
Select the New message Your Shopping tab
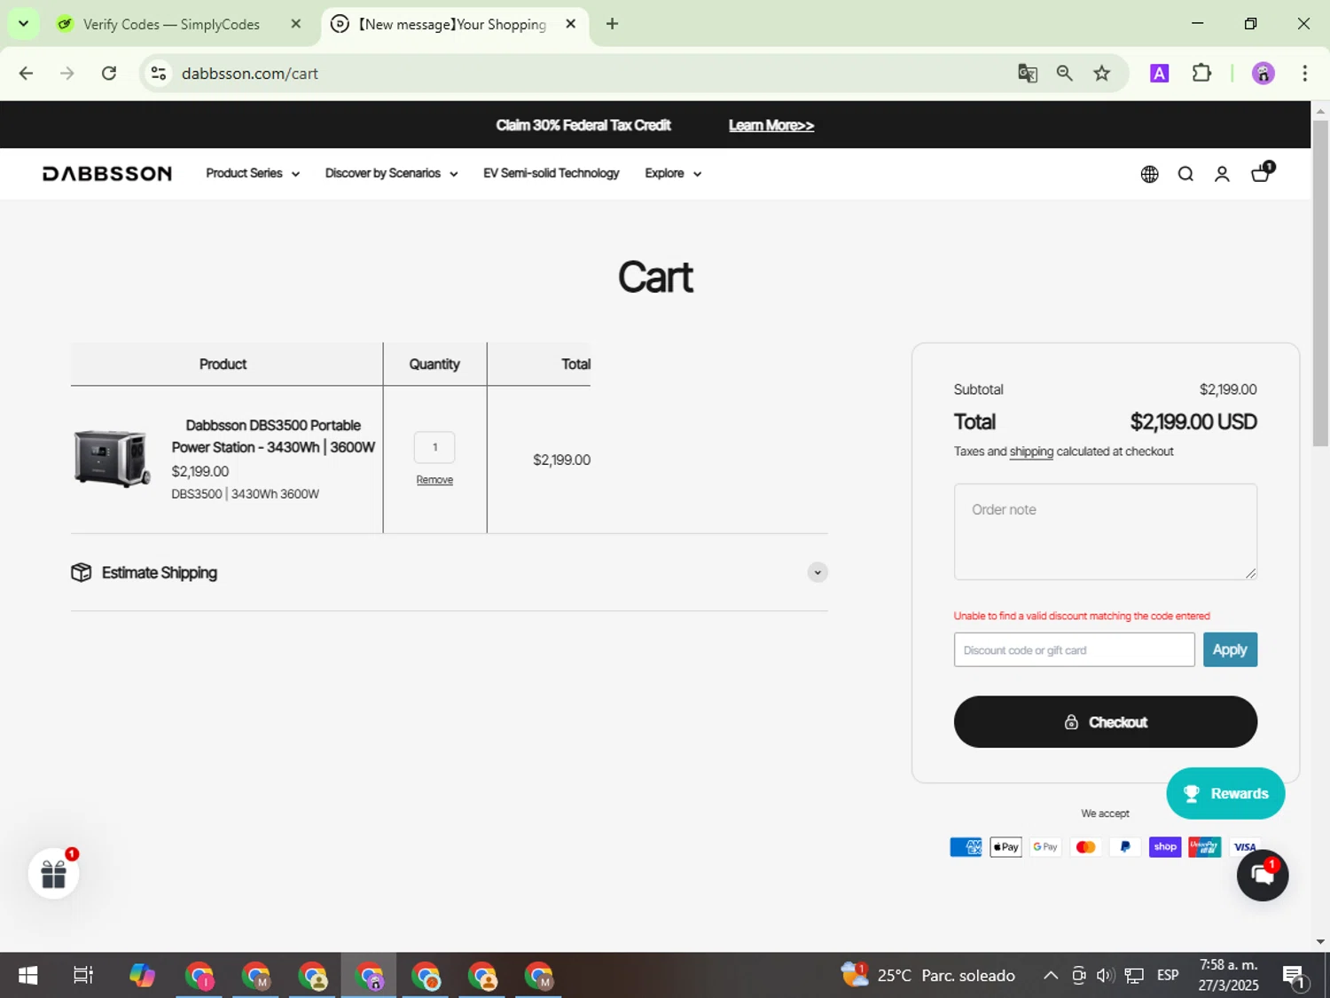tap(452, 24)
